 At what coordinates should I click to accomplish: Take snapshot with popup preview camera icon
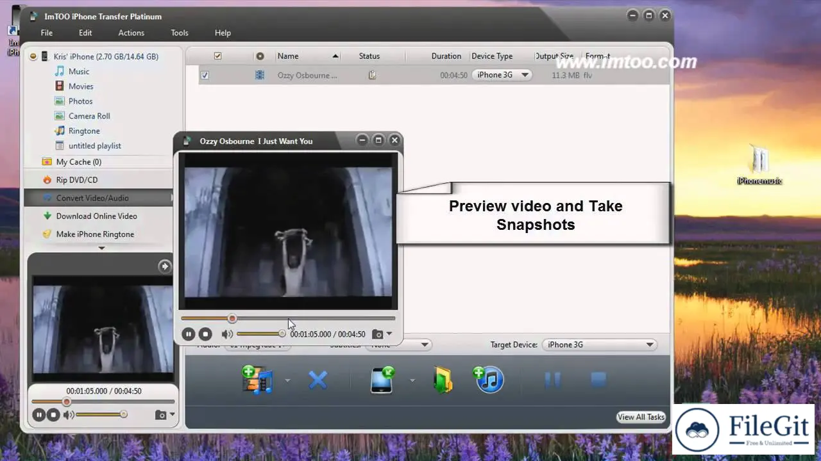(378, 334)
